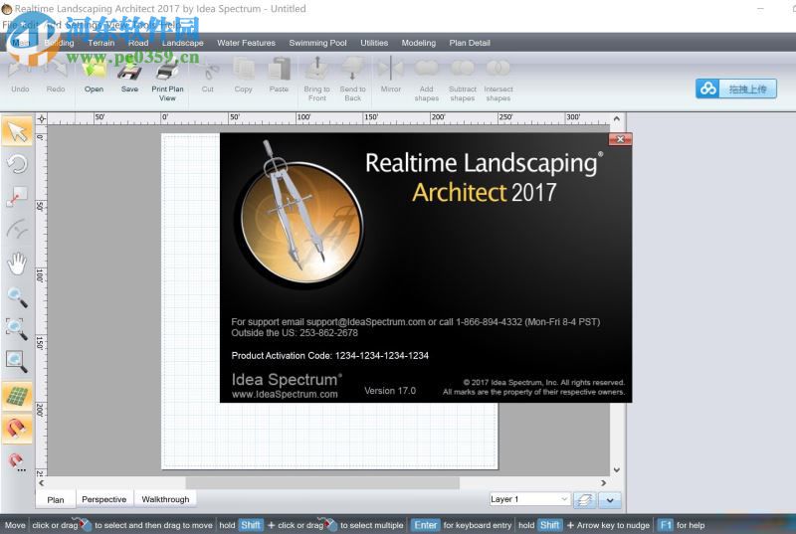
Task: Choose the Rotate tool in left toolbar
Action: click(x=17, y=164)
